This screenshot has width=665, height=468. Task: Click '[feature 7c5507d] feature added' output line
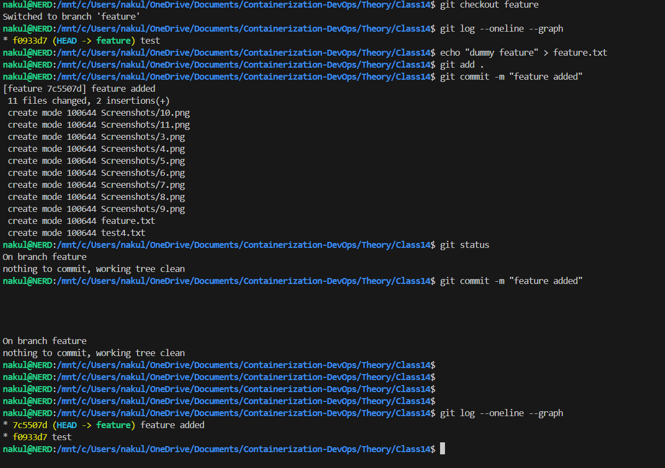click(x=79, y=89)
